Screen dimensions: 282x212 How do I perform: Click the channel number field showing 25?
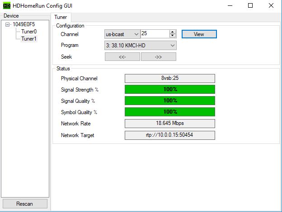pyautogui.click(x=155, y=34)
